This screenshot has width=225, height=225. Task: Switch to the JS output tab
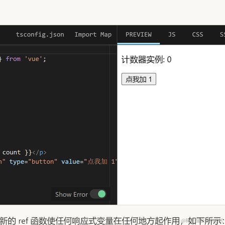coord(172,35)
